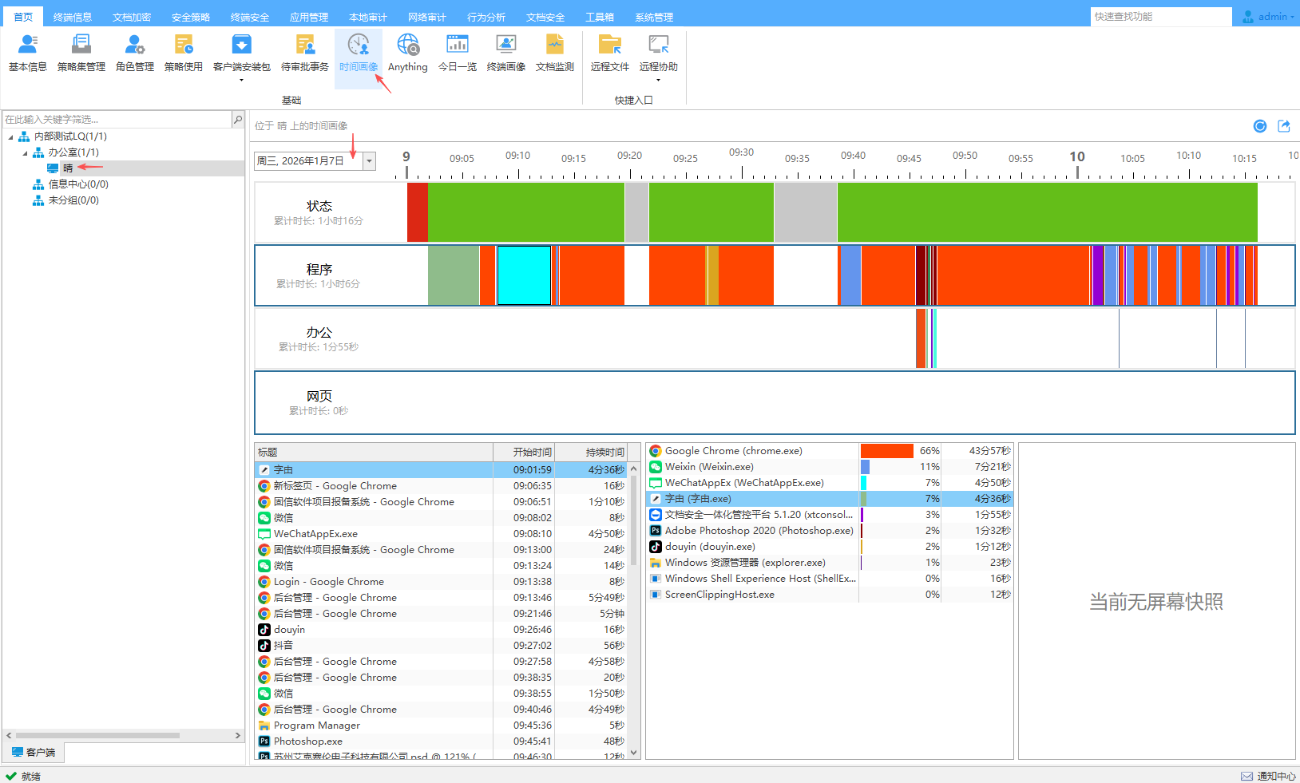Collapse the 内部测试LQ tree node
The height and width of the screenshot is (783, 1300).
point(11,137)
